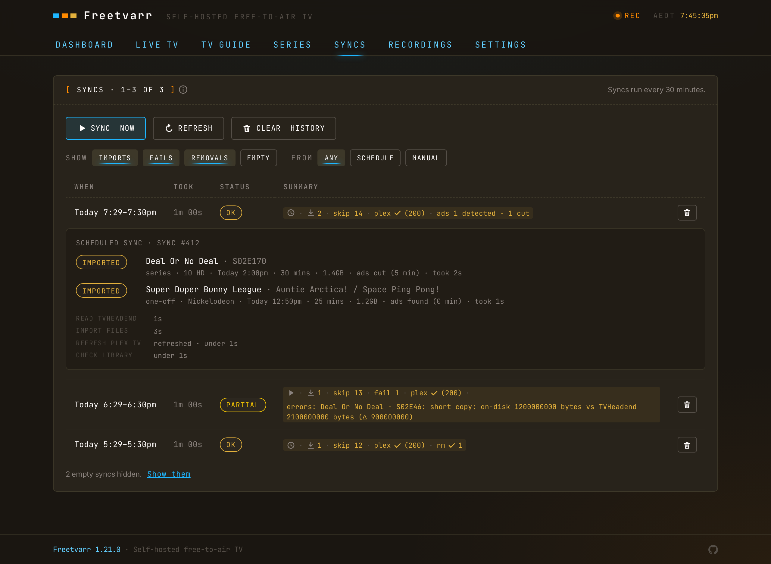Click the Refresh button
Viewport: 771px width, 564px height.
tap(189, 128)
